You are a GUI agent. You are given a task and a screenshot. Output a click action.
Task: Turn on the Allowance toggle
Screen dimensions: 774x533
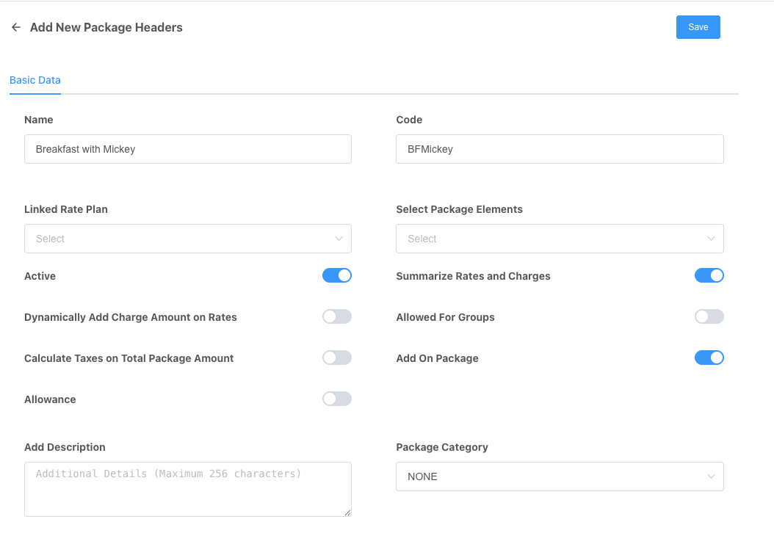click(x=337, y=399)
